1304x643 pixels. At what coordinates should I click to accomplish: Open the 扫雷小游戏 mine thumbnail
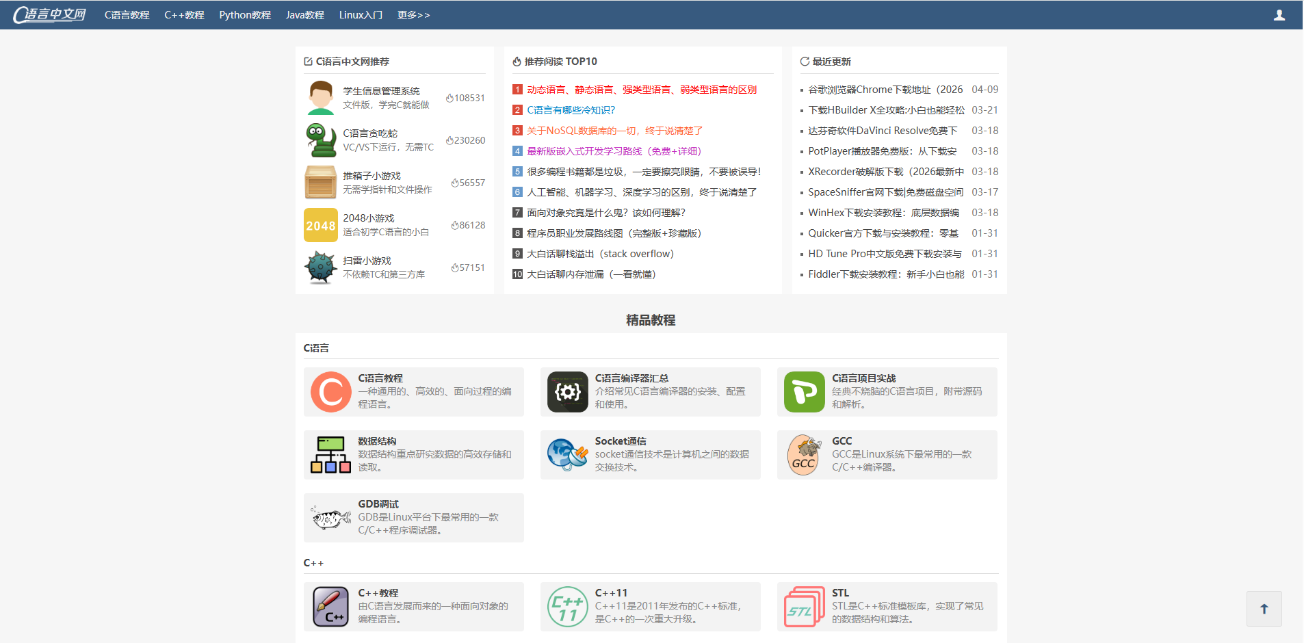[x=320, y=267]
